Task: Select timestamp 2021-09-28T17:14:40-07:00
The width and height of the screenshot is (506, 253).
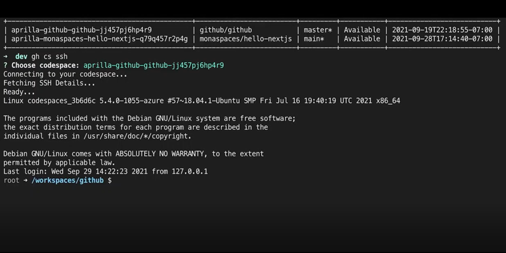Action: (x=442, y=39)
